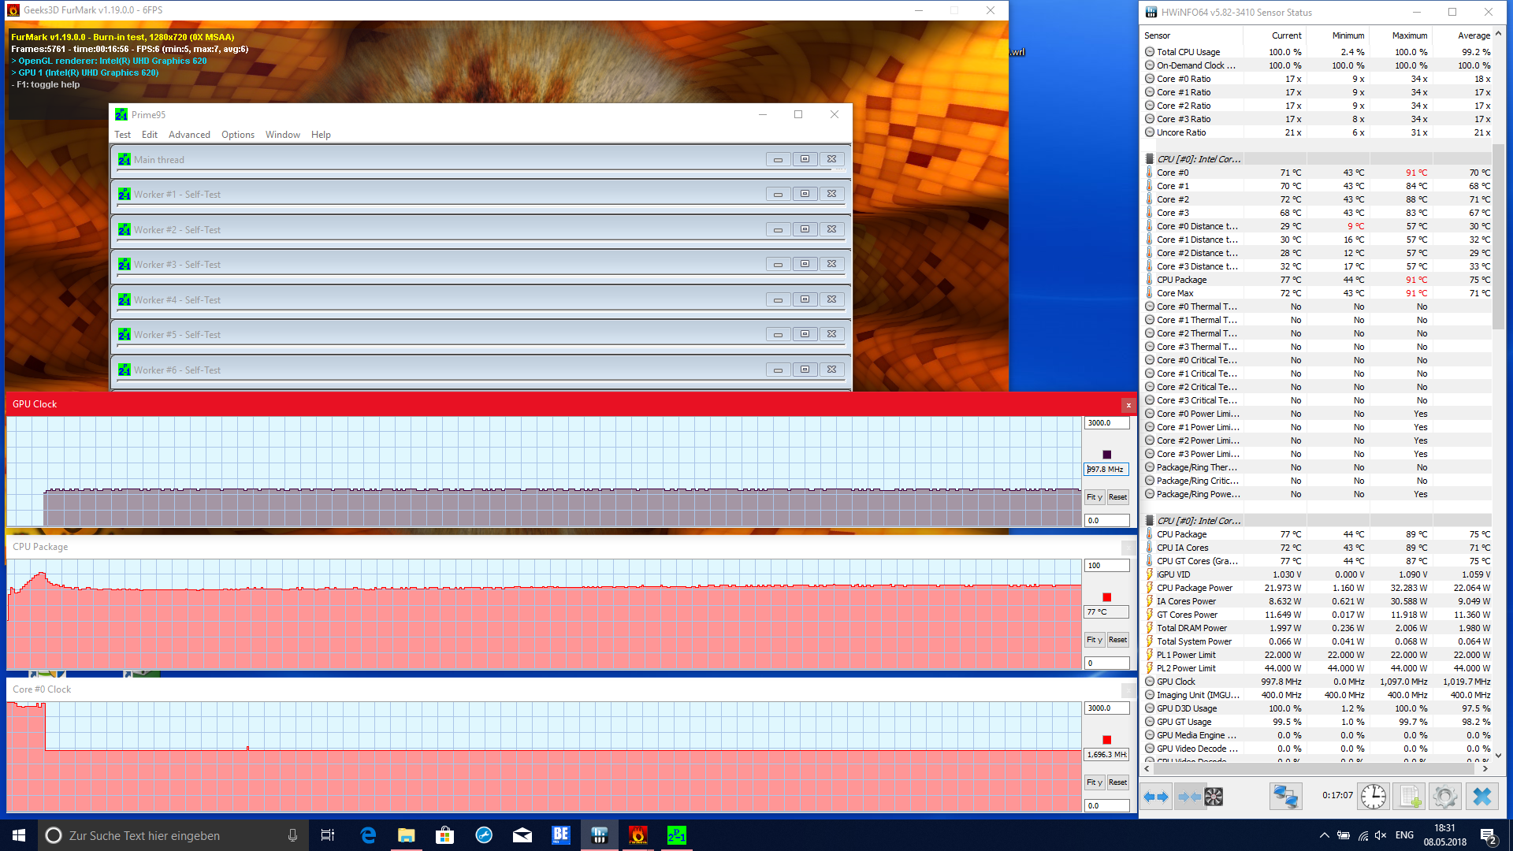The height and width of the screenshot is (851, 1513).
Task: Click the blue X button in the HWiNFO toolbar
Action: [1481, 797]
